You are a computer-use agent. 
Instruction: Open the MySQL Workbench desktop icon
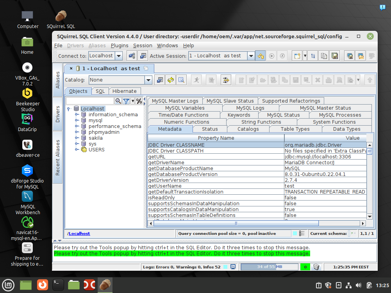point(27,203)
